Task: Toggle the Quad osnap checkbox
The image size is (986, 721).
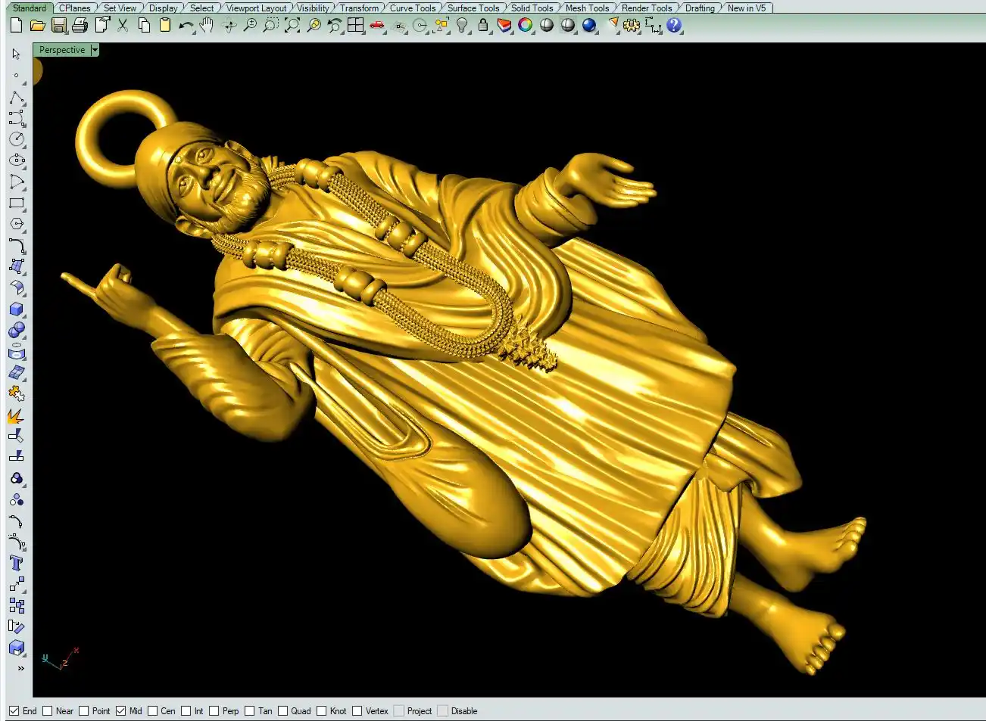Action: (283, 711)
